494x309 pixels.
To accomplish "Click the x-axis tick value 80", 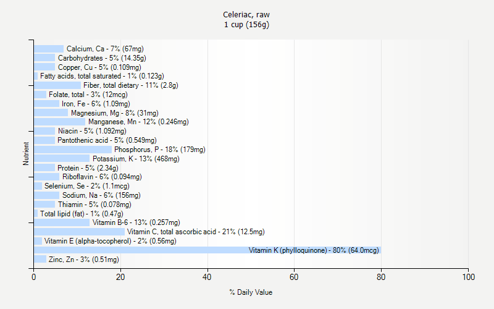I will (x=381, y=277).
